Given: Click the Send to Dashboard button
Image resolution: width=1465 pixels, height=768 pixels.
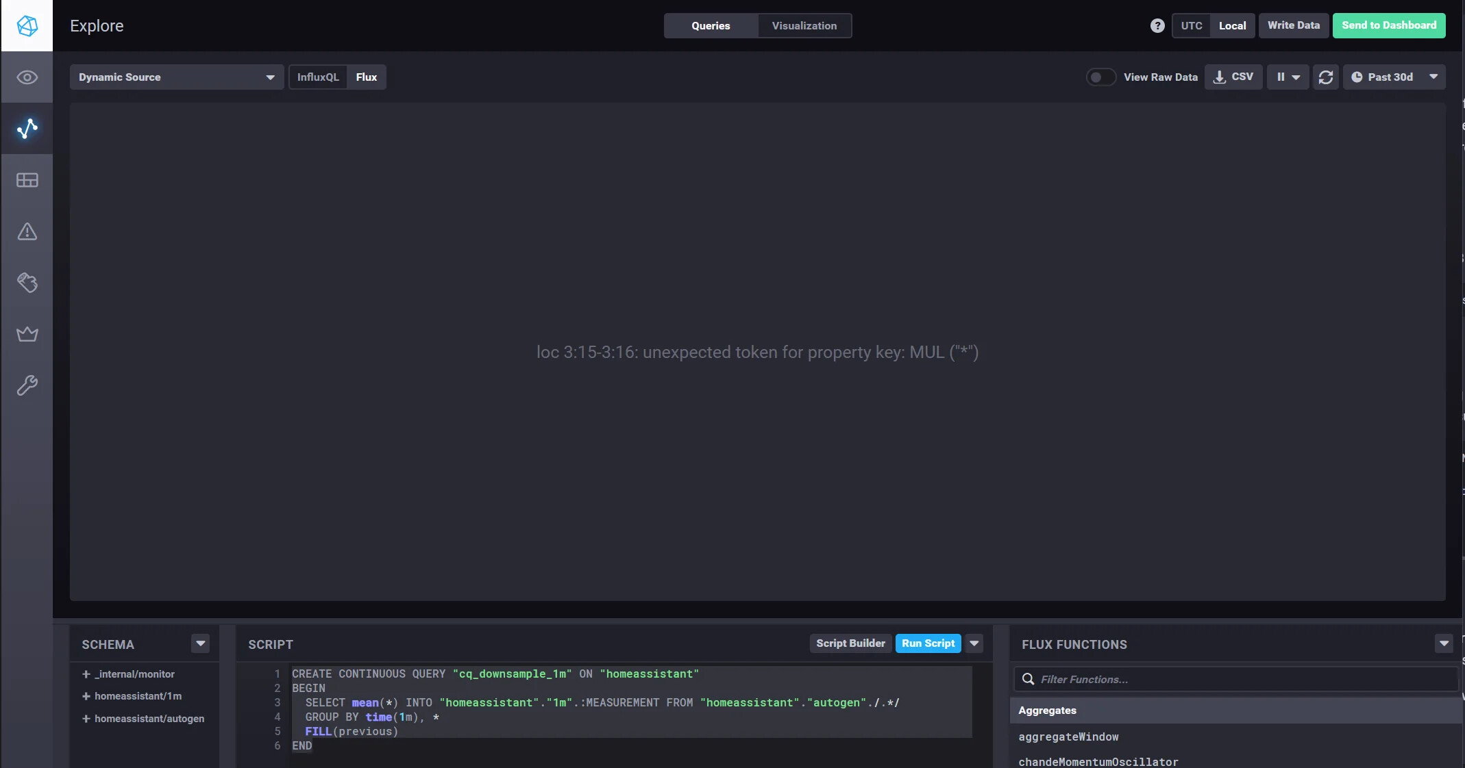Looking at the screenshot, I should coord(1389,25).
